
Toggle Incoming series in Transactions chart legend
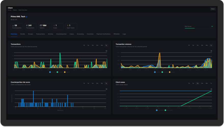click(x=52, y=72)
